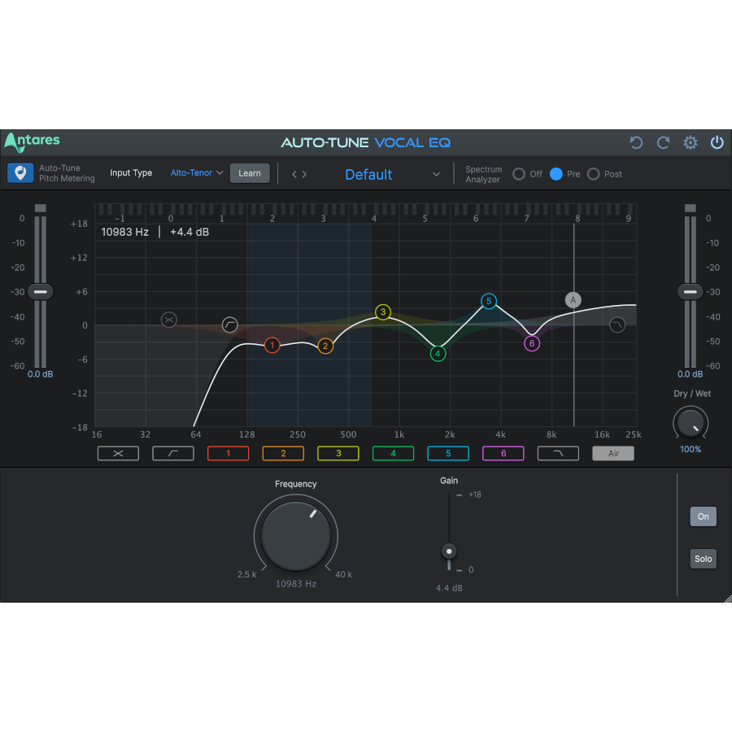Select the Air band tab
The width and height of the screenshot is (732, 732).
(x=613, y=453)
